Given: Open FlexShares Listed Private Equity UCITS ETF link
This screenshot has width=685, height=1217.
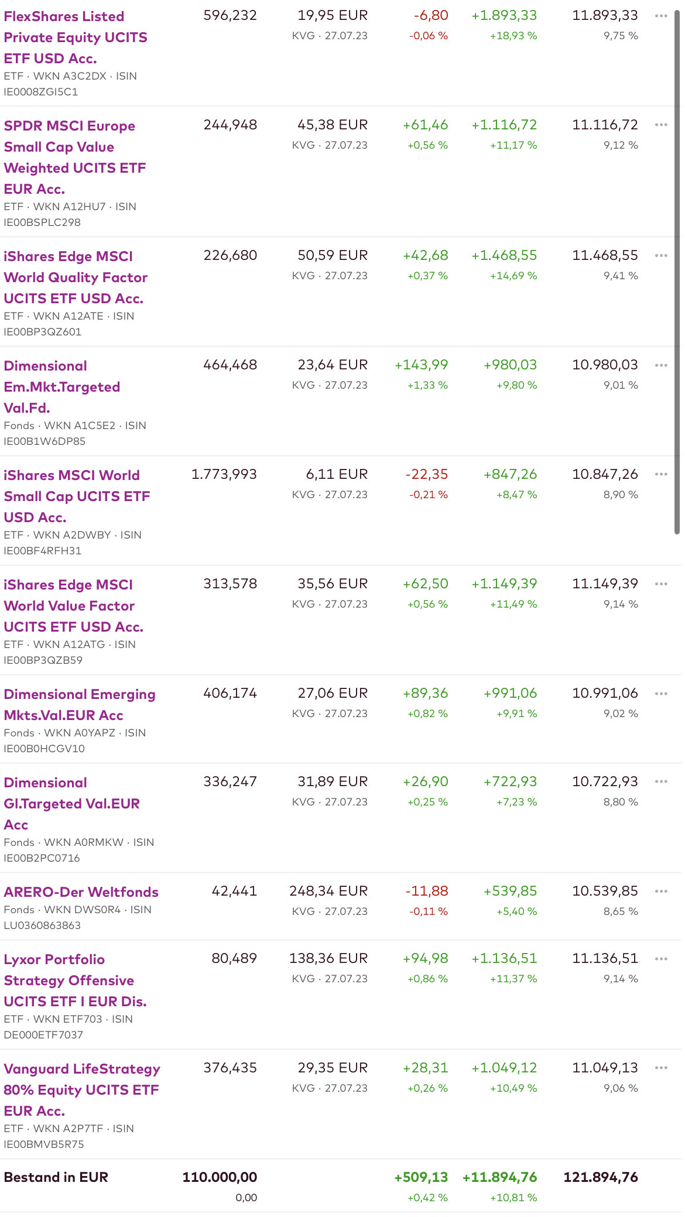Looking at the screenshot, I should 75,37.
